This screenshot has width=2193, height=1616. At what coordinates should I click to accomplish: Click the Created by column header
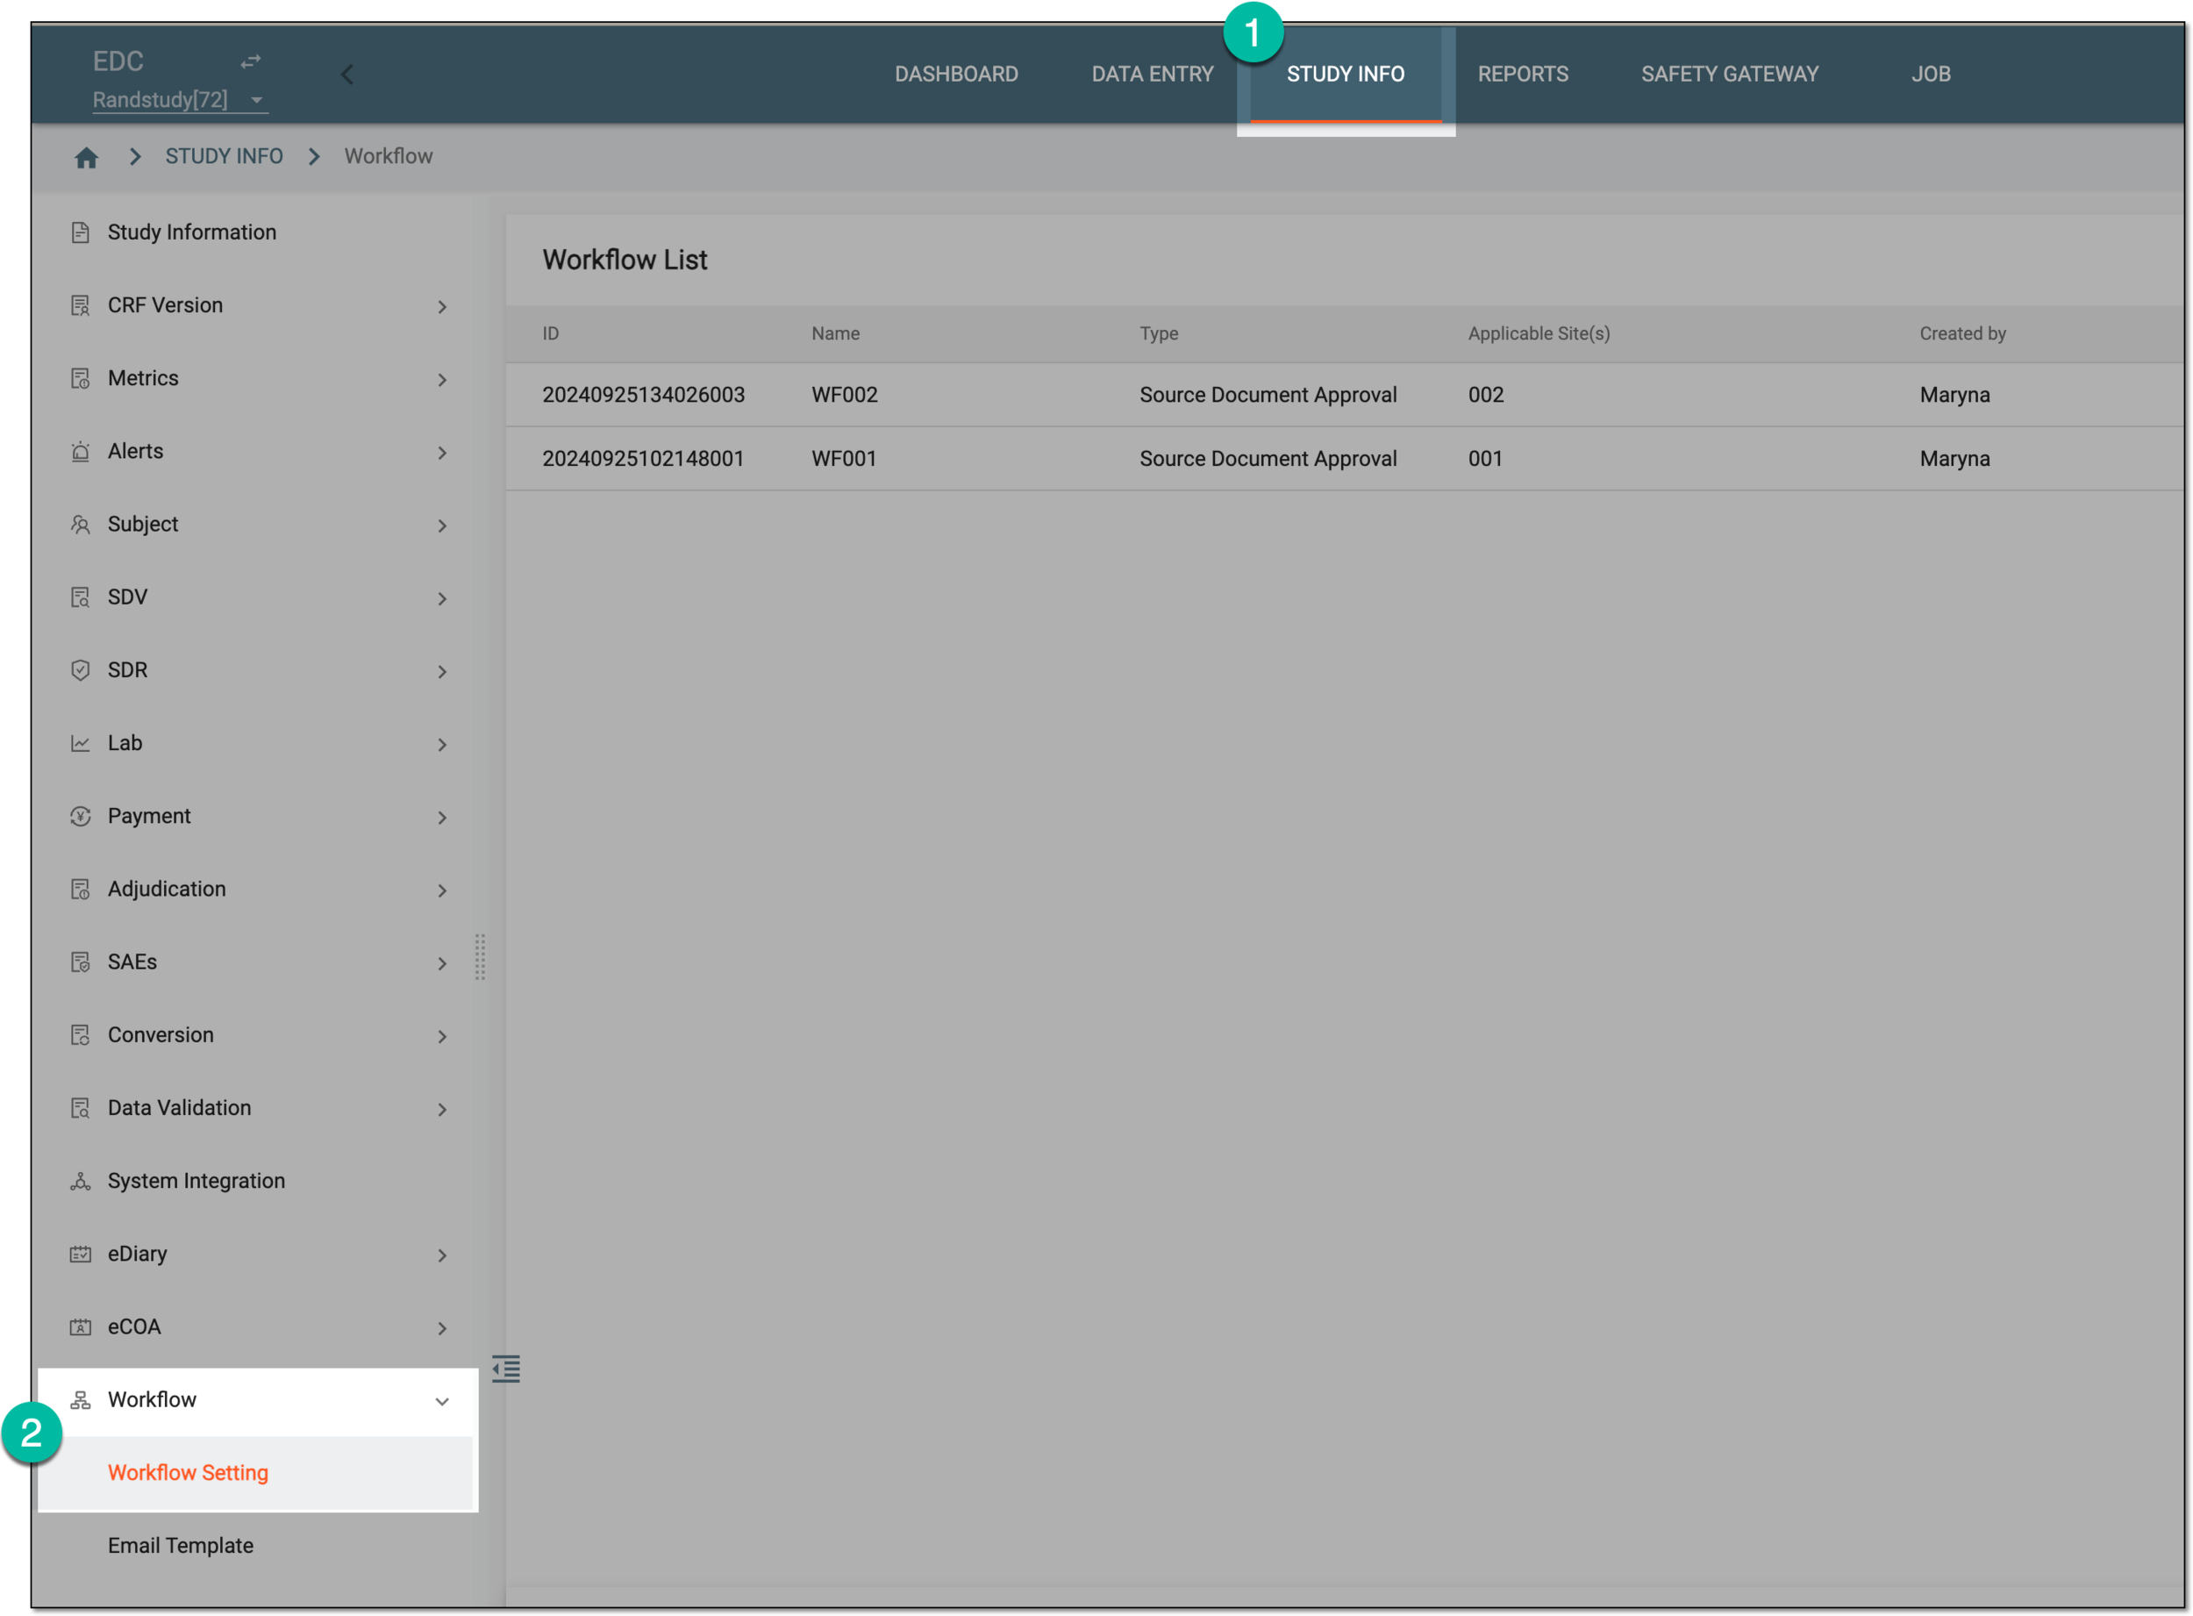1962,333
